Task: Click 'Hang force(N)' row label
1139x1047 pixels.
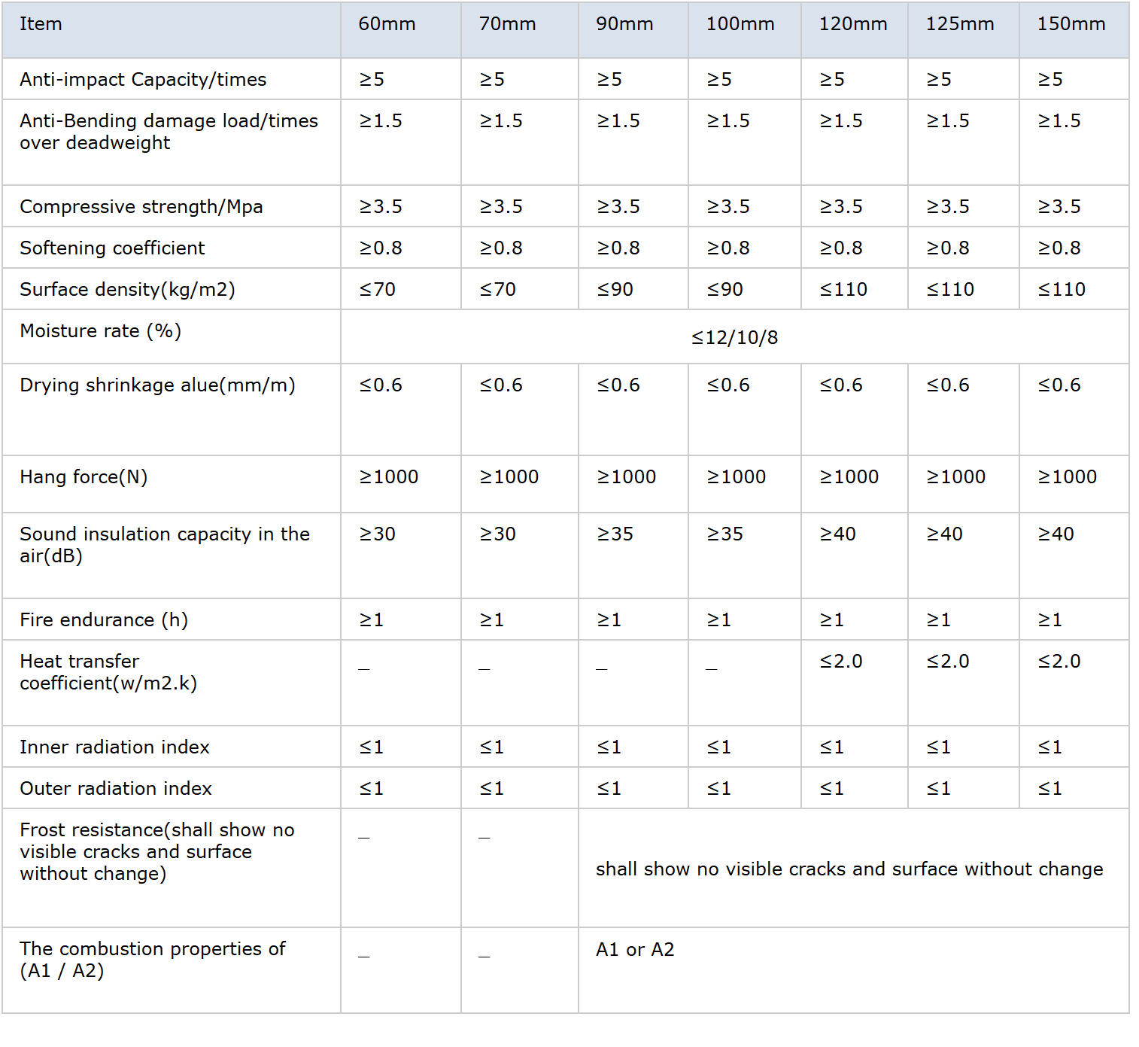Action: [84, 477]
